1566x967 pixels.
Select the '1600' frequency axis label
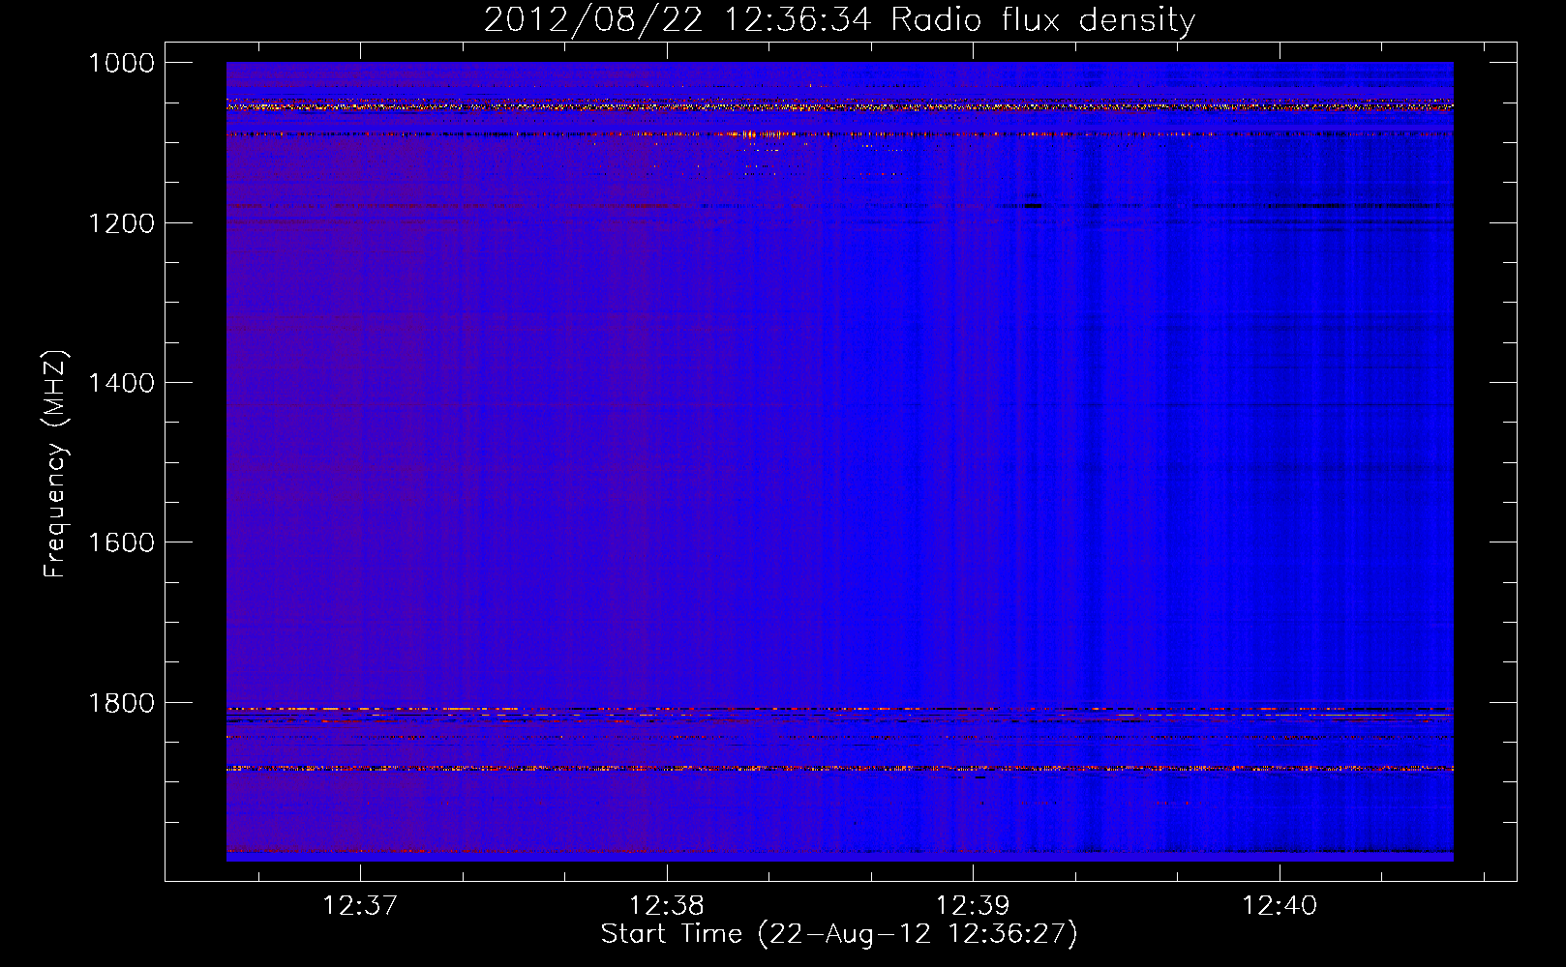pos(121,542)
